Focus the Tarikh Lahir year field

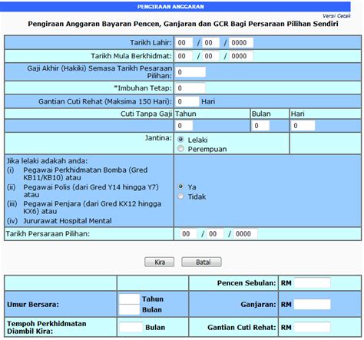coord(241,43)
